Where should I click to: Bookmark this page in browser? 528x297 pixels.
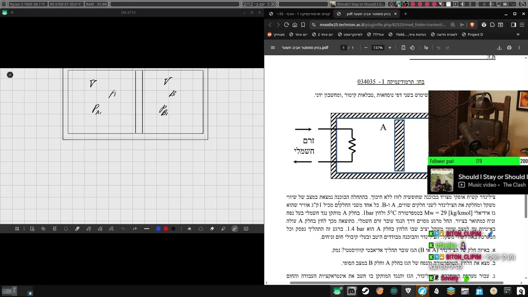click(303, 25)
